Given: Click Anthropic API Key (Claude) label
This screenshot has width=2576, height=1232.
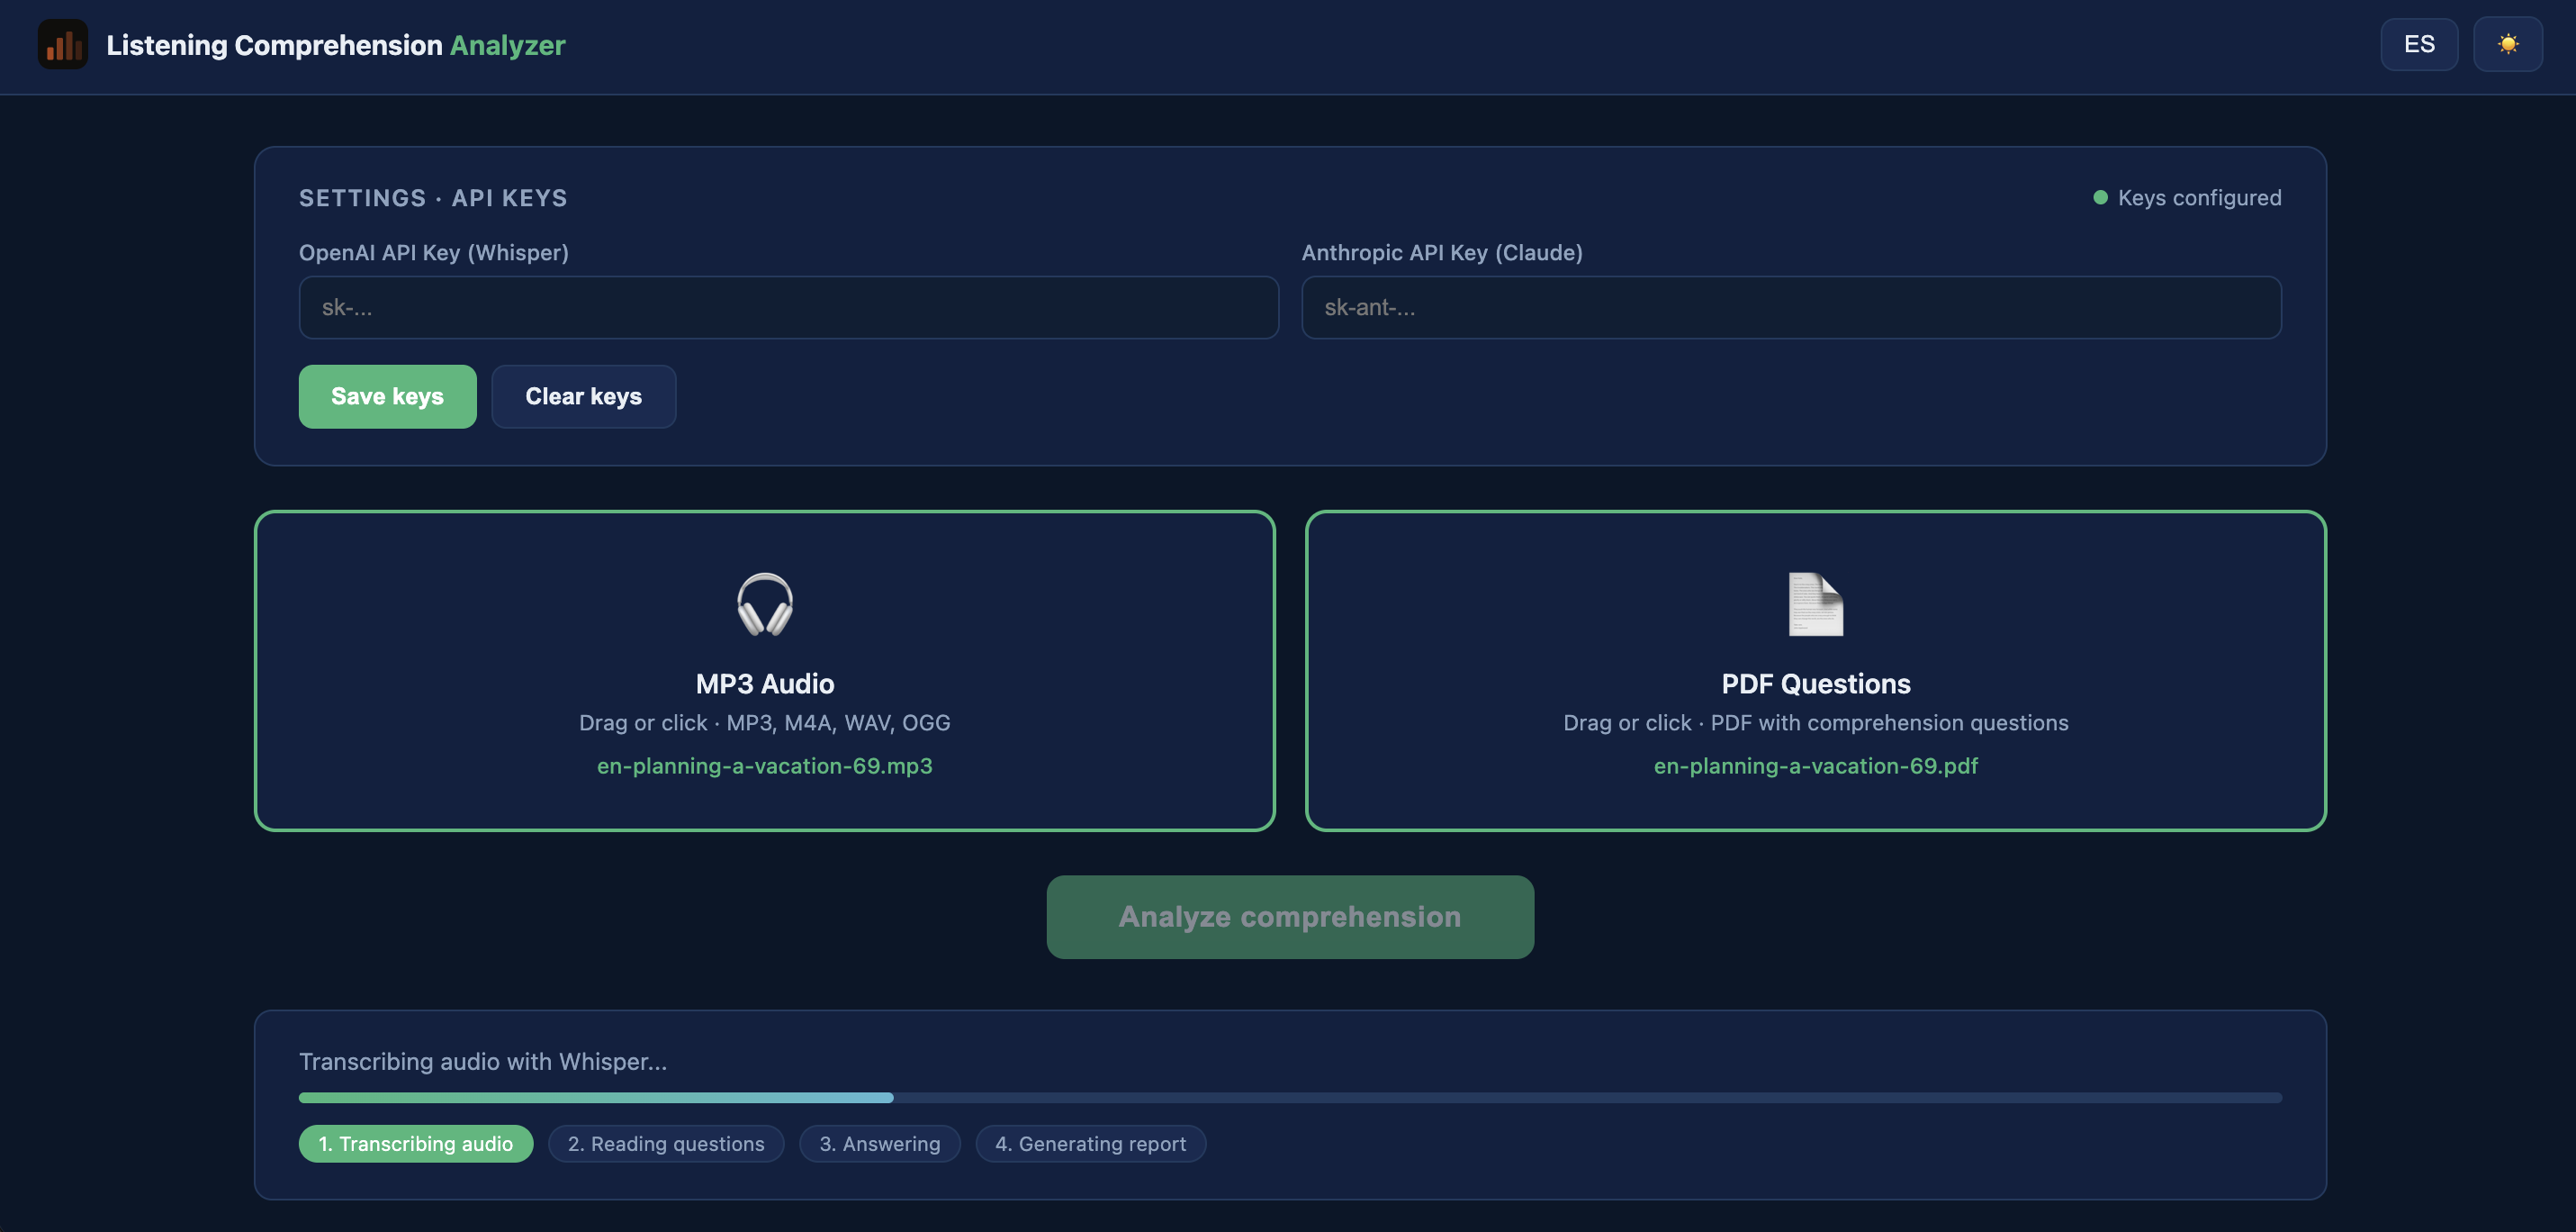Looking at the screenshot, I should (1441, 252).
